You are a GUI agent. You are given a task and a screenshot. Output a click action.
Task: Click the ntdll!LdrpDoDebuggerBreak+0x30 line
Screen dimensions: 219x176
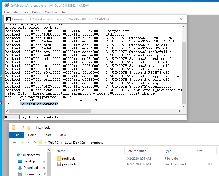[x=38, y=97]
